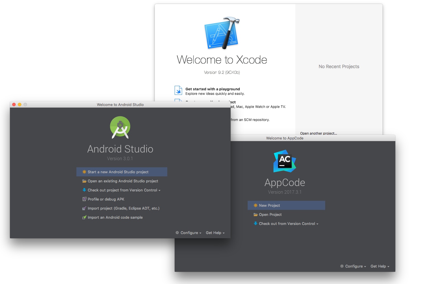Click the gear icon next to Configure in AppCode

tap(342, 266)
